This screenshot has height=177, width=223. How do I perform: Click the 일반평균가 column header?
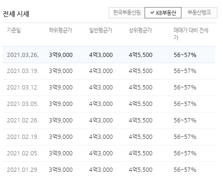coord(101,30)
